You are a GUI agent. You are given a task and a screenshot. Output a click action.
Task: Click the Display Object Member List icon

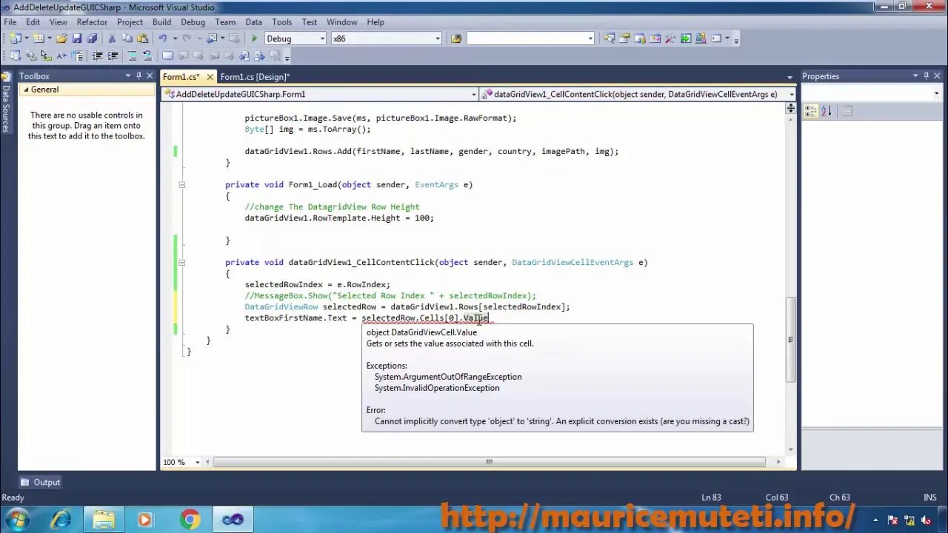(15, 56)
